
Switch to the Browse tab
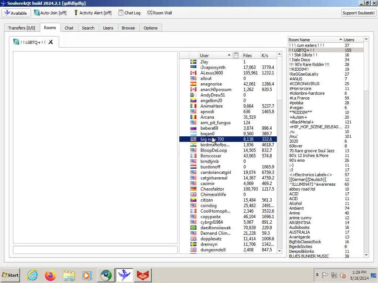click(x=128, y=28)
